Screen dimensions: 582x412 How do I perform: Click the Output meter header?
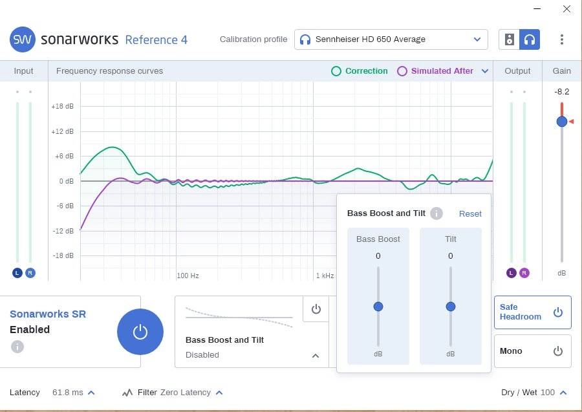[517, 71]
